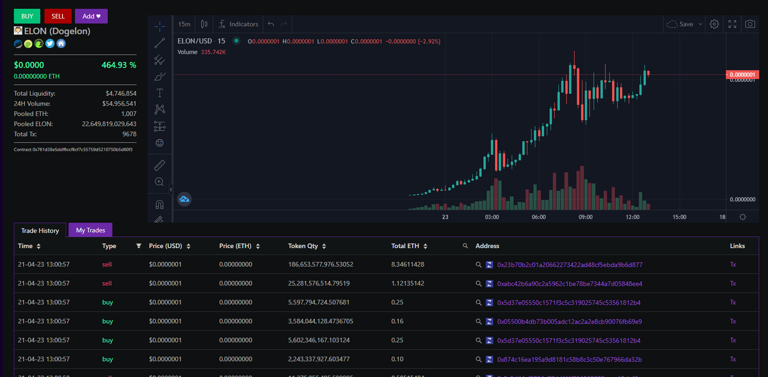Add ELON to favorites
This screenshot has height=377, width=768.
click(91, 16)
